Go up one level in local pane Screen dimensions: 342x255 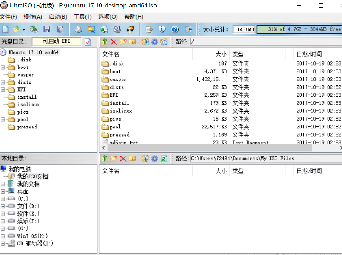pyautogui.click(x=104, y=159)
